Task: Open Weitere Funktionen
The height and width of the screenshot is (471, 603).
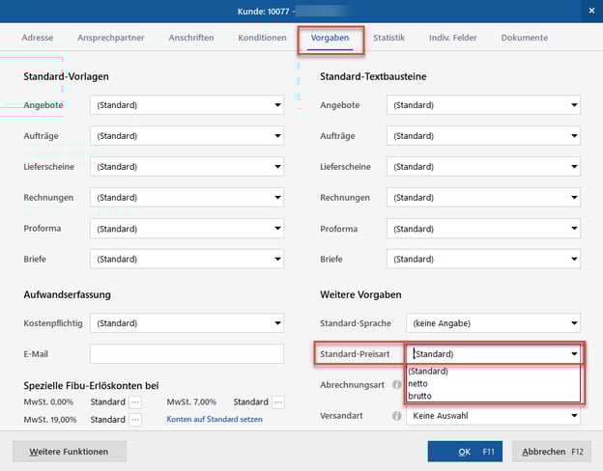Action: [x=70, y=452]
